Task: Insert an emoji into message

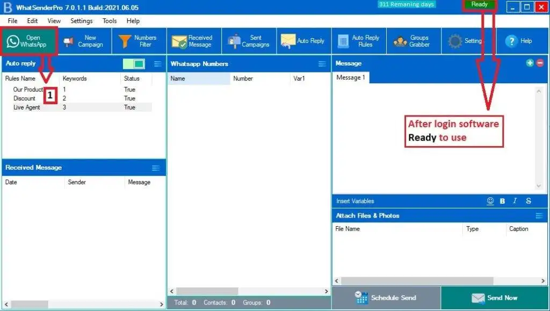Action: [490, 201]
